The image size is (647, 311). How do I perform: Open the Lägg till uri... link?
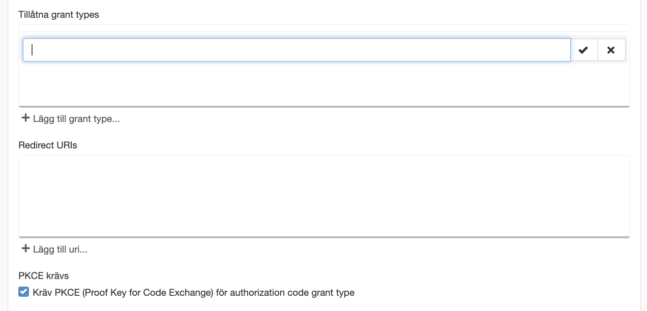pos(54,250)
